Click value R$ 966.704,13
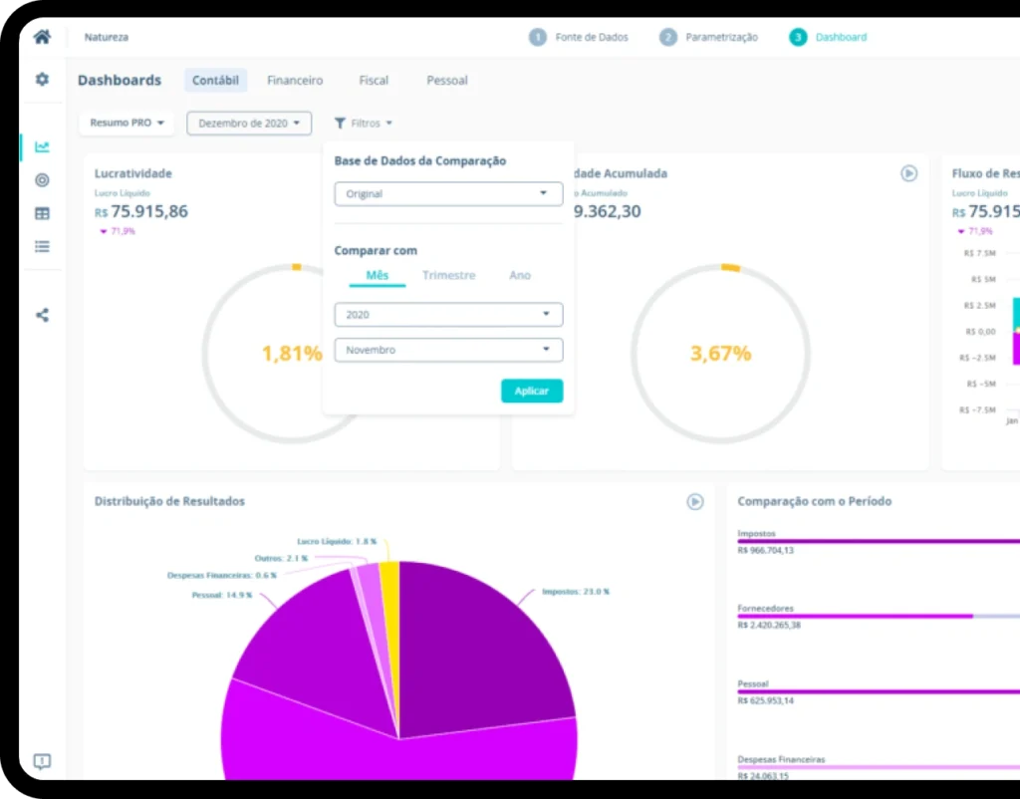Screen dimensions: 1020x799 [x=766, y=551]
